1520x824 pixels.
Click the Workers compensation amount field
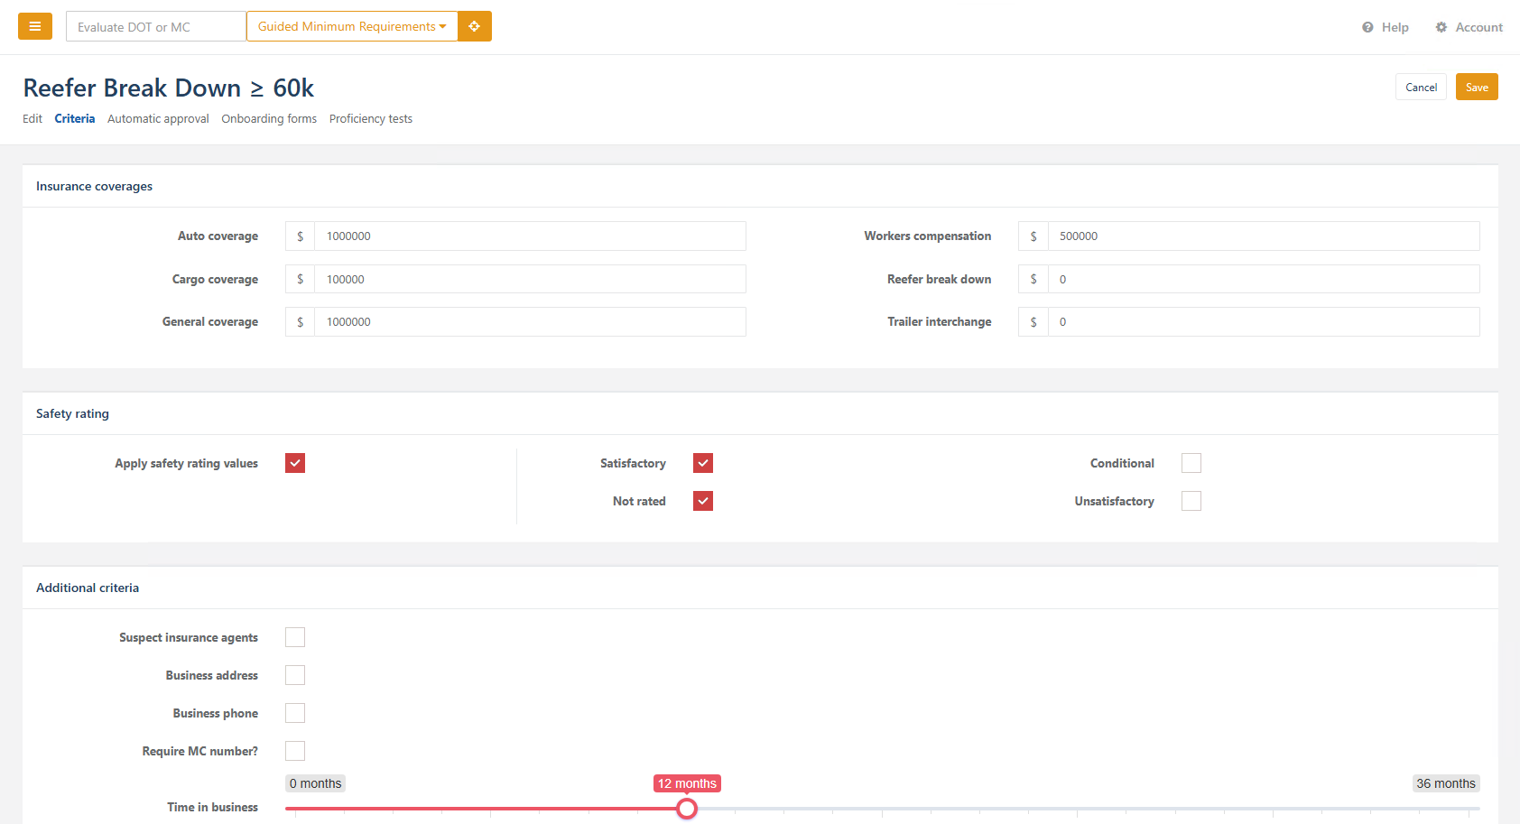pyautogui.click(x=1264, y=236)
